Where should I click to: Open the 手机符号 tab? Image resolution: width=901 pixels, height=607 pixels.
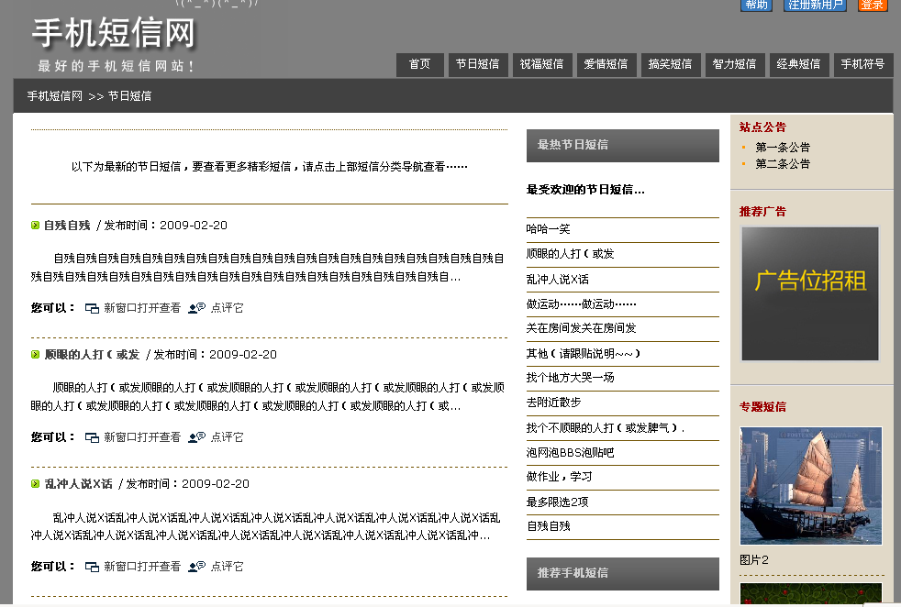(x=863, y=64)
